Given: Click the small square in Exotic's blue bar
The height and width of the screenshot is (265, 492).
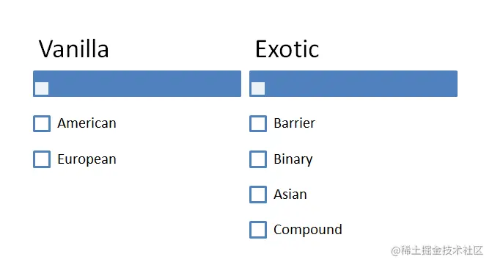Looking at the screenshot, I should click(x=258, y=89).
